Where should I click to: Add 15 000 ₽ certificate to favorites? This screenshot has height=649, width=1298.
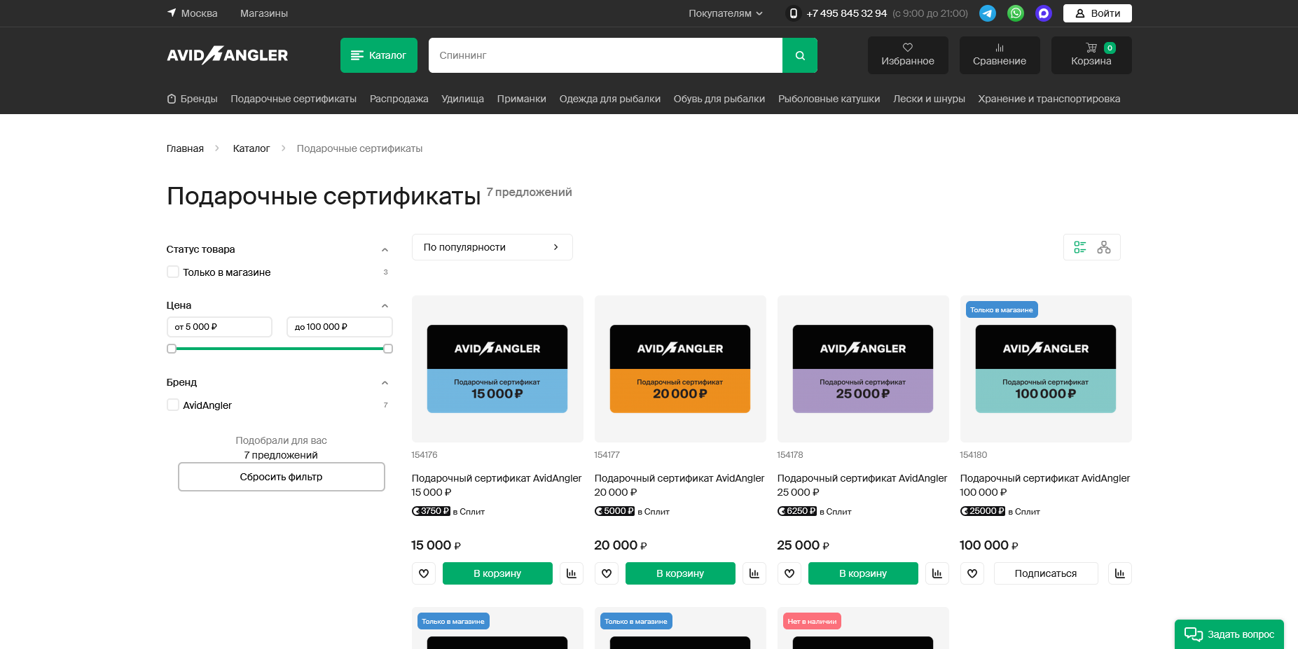(x=424, y=573)
